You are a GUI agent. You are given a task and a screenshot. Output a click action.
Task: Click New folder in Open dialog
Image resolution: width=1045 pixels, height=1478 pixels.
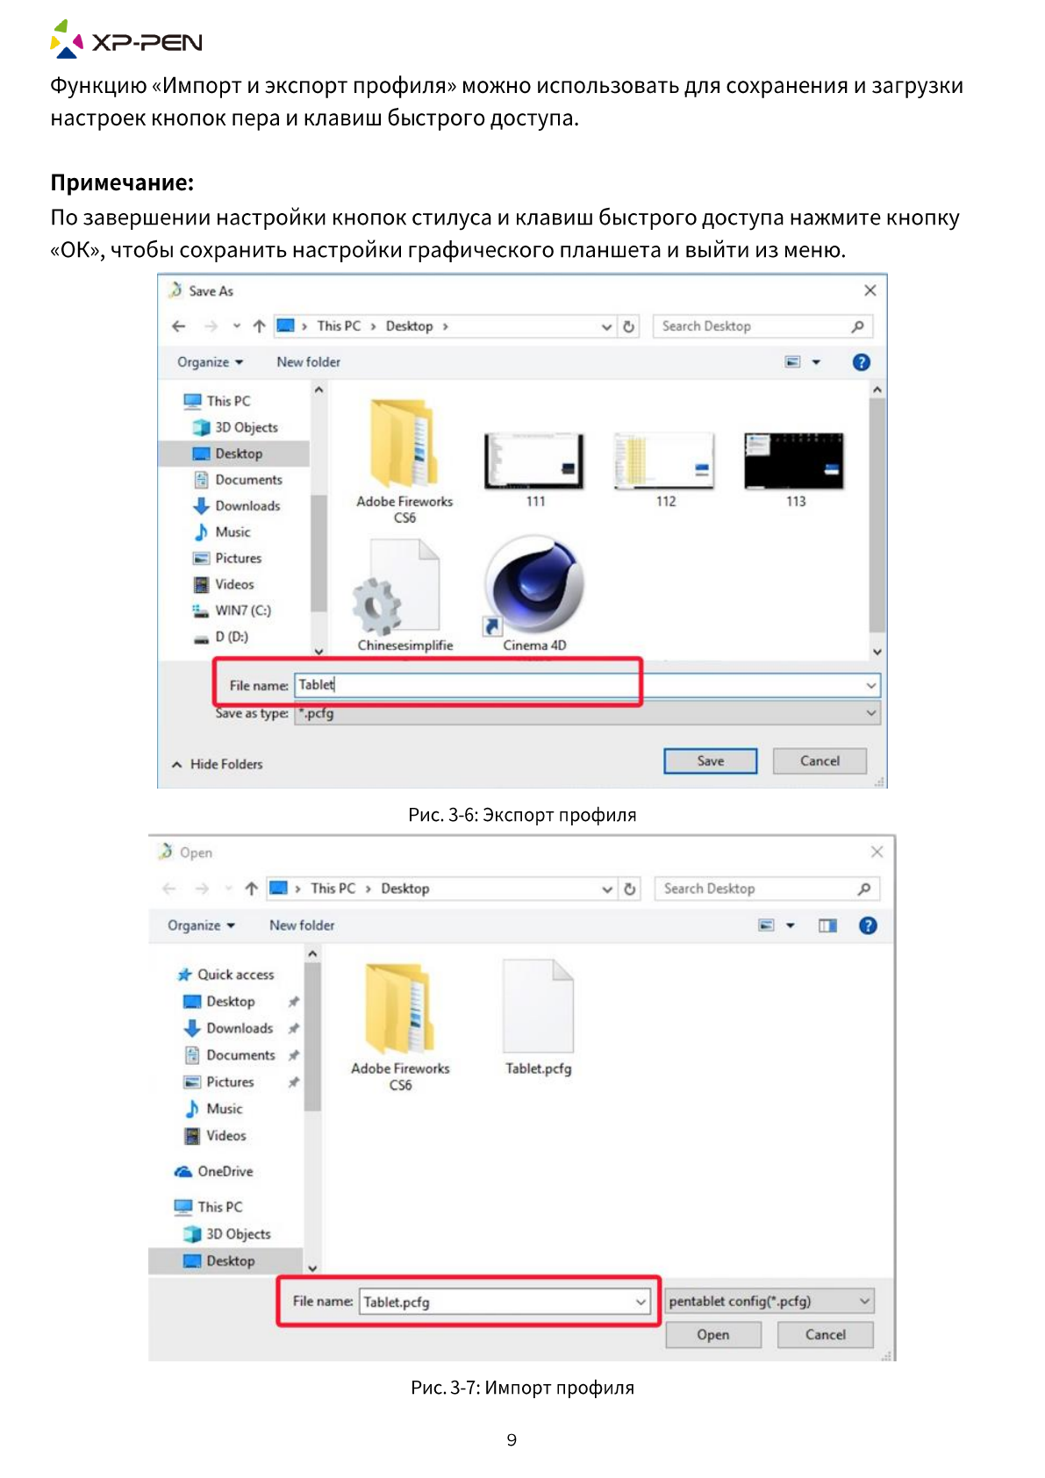pos(301,925)
